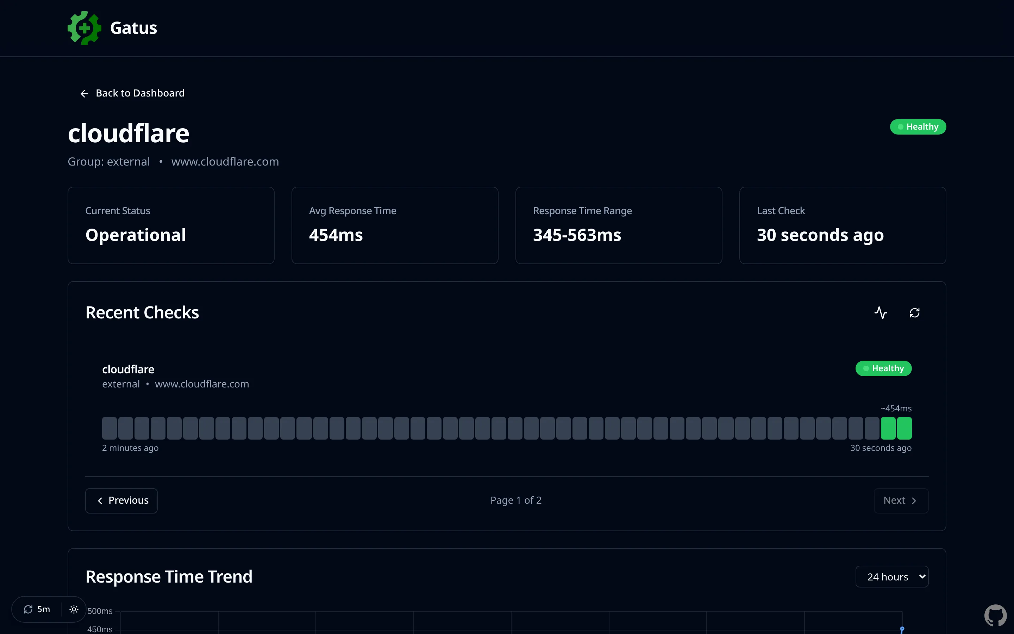Click the '450ms' chart axis label

(x=100, y=629)
